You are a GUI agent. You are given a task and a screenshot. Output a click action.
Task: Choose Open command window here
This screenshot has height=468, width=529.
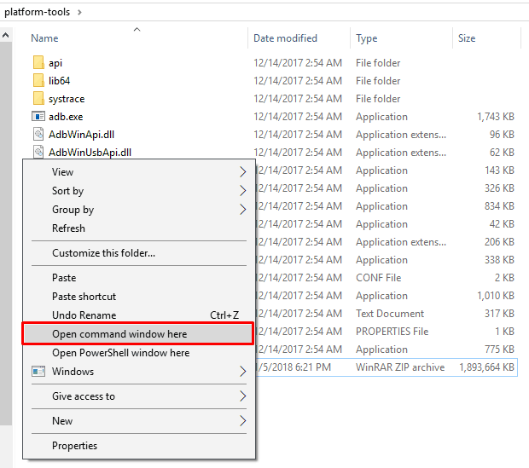[137, 334]
